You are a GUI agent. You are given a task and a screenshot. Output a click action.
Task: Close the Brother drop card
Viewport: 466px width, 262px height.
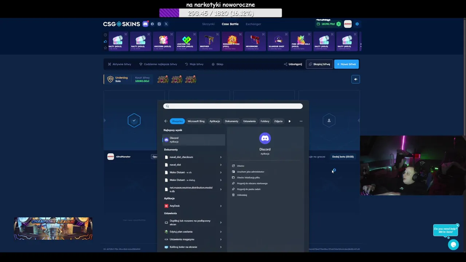pos(217,34)
